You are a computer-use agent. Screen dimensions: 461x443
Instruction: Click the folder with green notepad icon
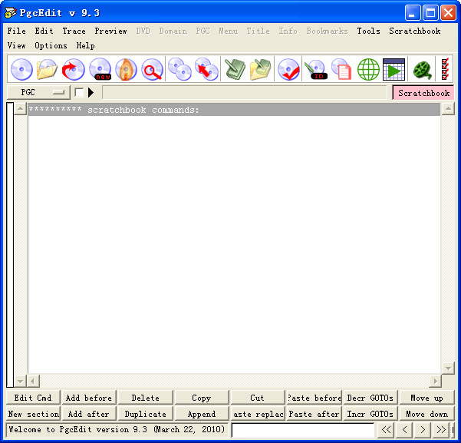click(260, 69)
